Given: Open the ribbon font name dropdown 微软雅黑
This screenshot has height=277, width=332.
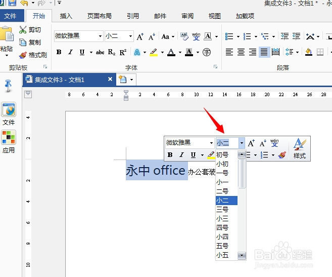Looking at the screenshot, I should point(100,36).
